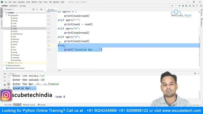
Task: Collapse the pyprogram folder
Action: (x=6, y=15)
